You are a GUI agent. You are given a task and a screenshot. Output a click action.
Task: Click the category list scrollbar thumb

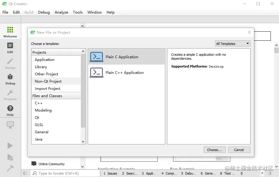click(83, 91)
